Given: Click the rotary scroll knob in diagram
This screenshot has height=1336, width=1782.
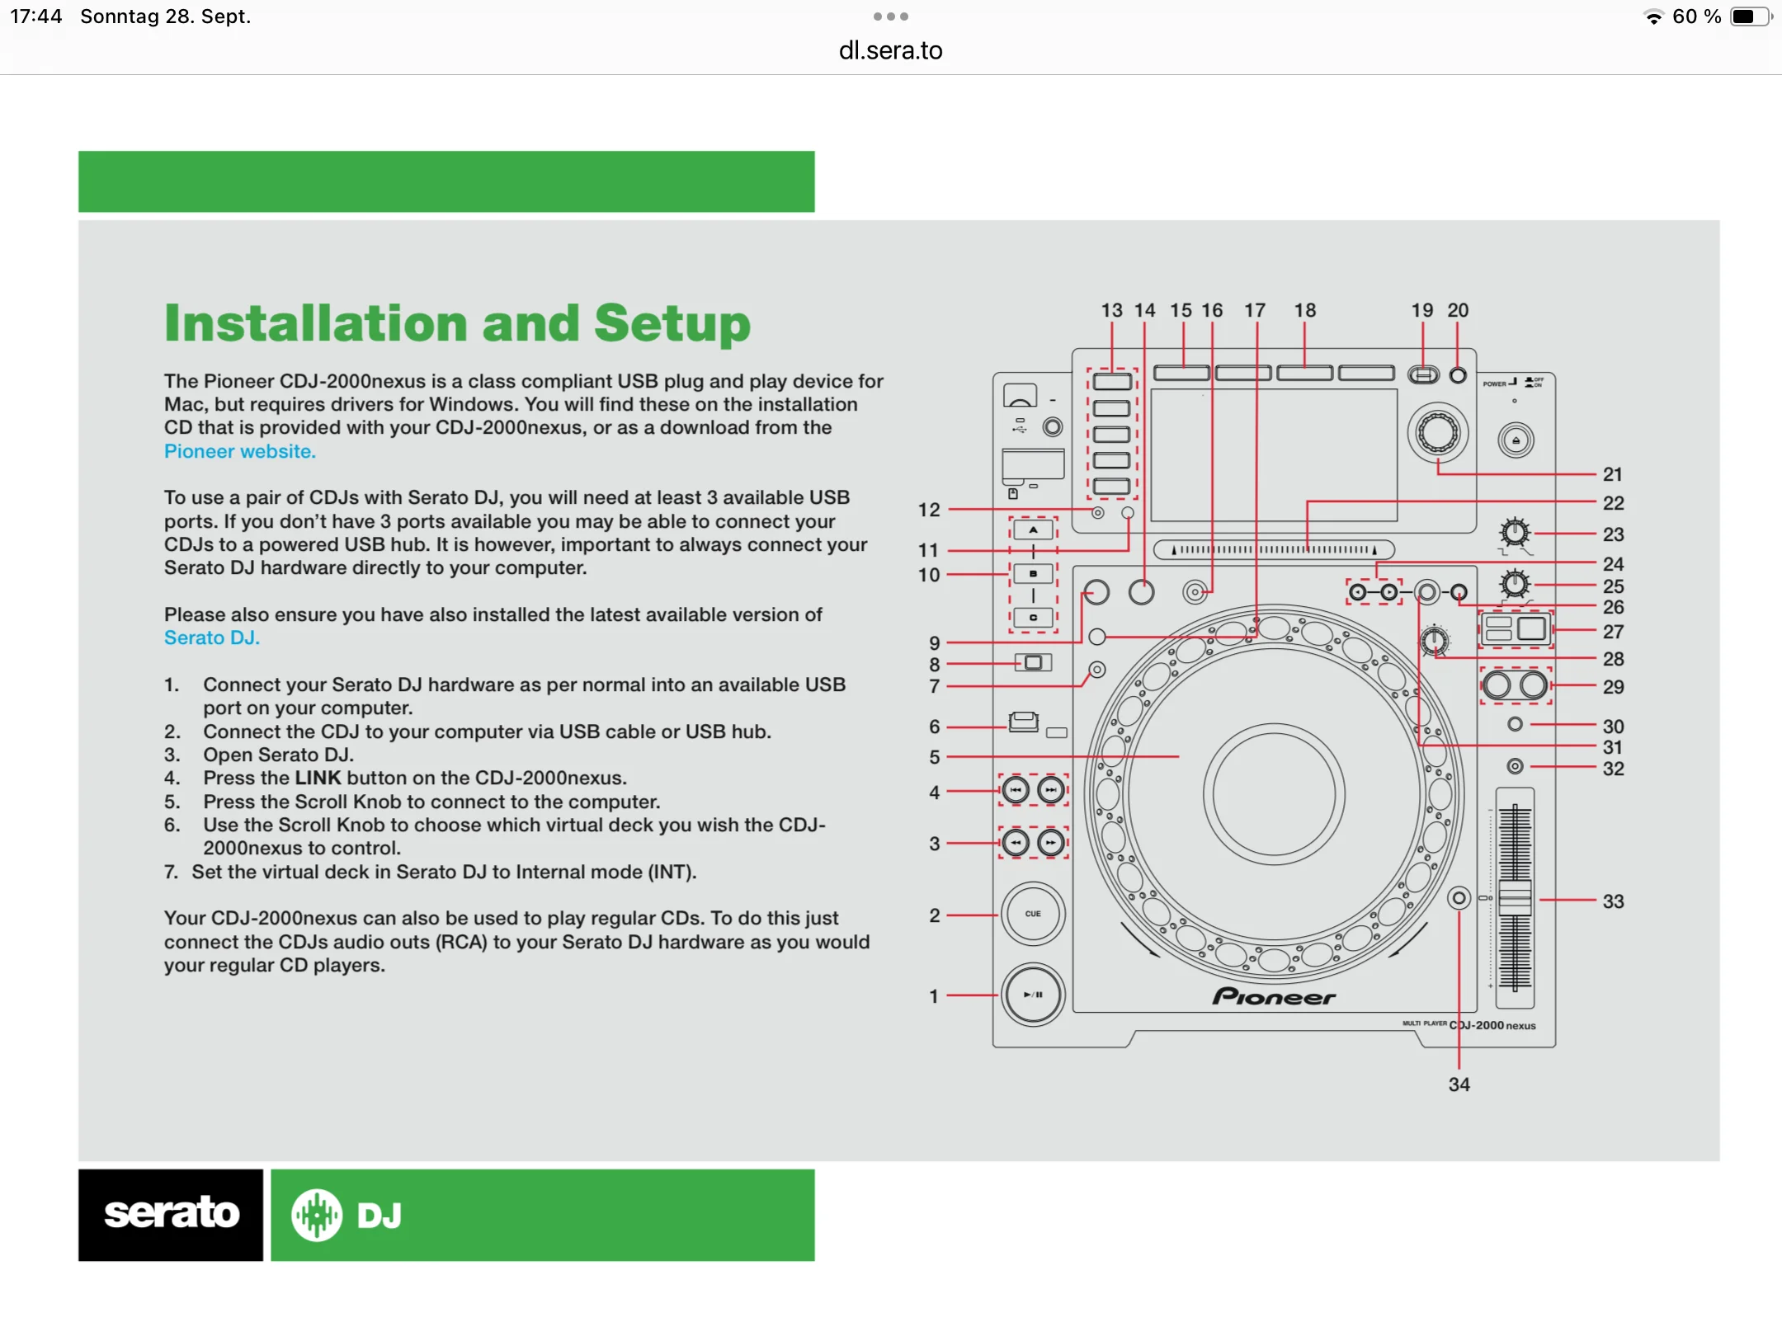Looking at the screenshot, I should 1438,432.
